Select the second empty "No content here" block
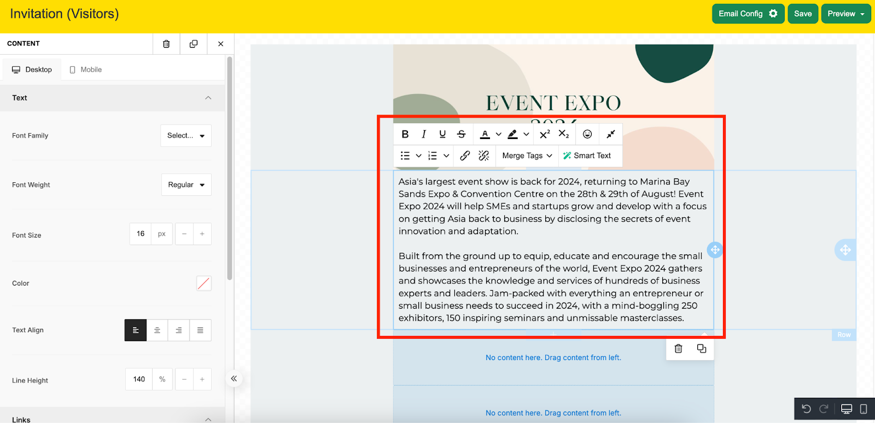Screen dimensions: 875x423 (x=553, y=413)
